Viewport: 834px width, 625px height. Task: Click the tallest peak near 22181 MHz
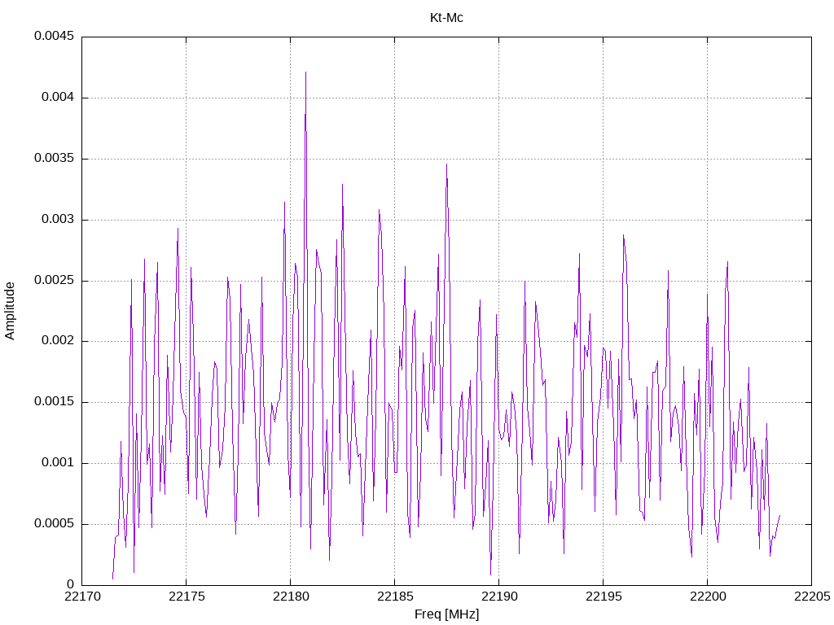point(305,72)
